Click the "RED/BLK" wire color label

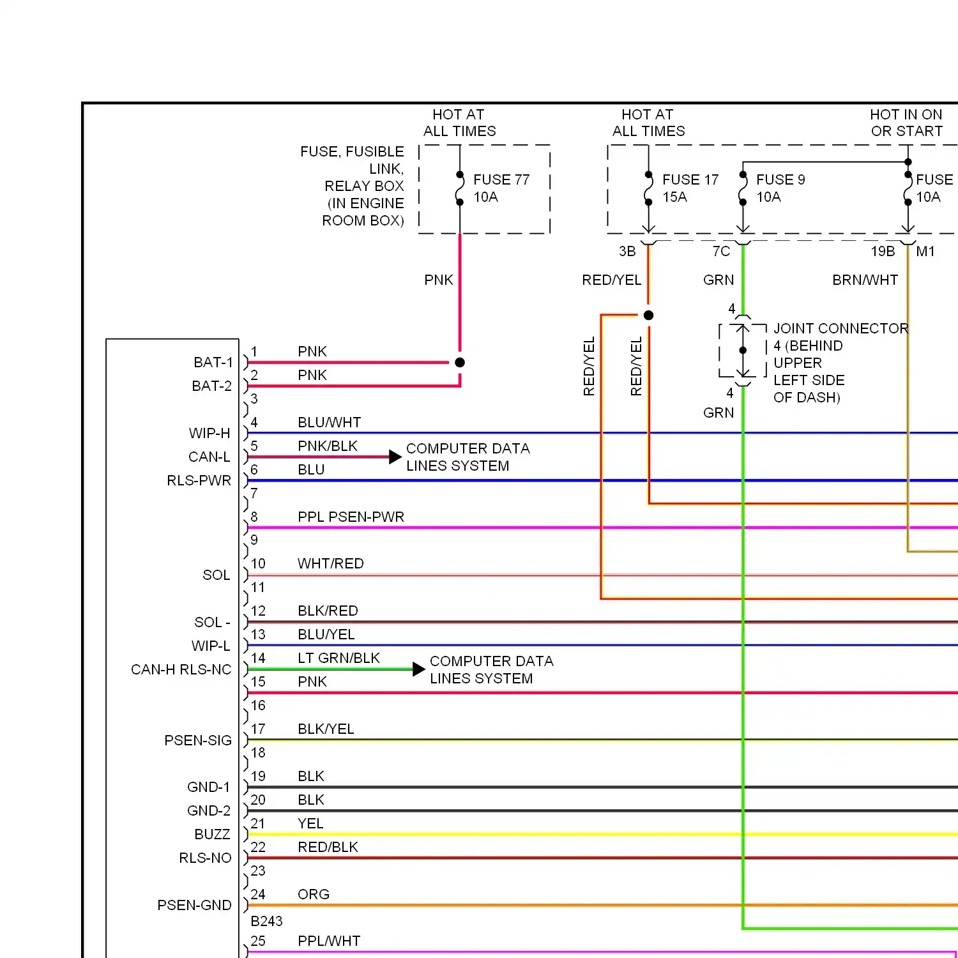[328, 848]
